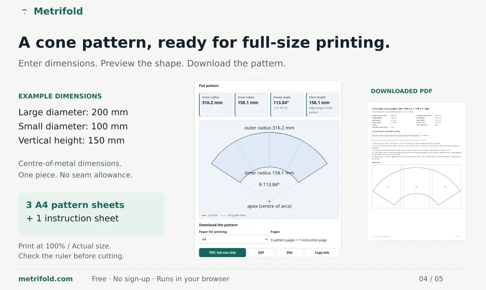Click the "roll guide lines" legend entry
The image size is (486, 290).
[233, 215]
